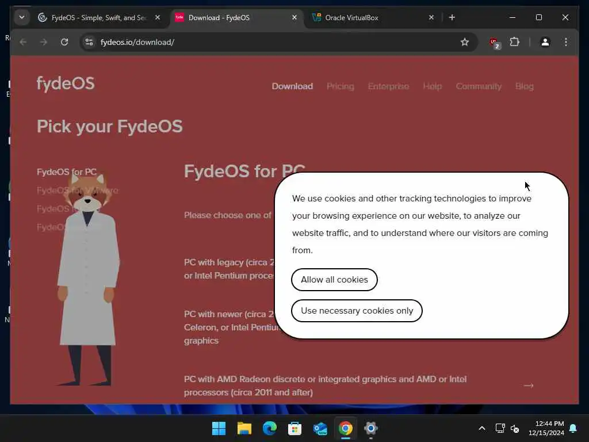Viewport: 589px width, 442px height.
Task: Open the network status tray icon
Action: [x=500, y=428]
